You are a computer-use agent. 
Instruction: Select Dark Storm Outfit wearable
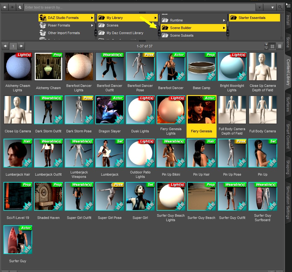point(48,110)
